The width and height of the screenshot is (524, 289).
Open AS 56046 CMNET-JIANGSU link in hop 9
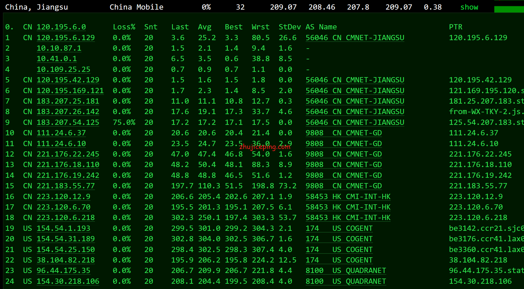point(355,122)
